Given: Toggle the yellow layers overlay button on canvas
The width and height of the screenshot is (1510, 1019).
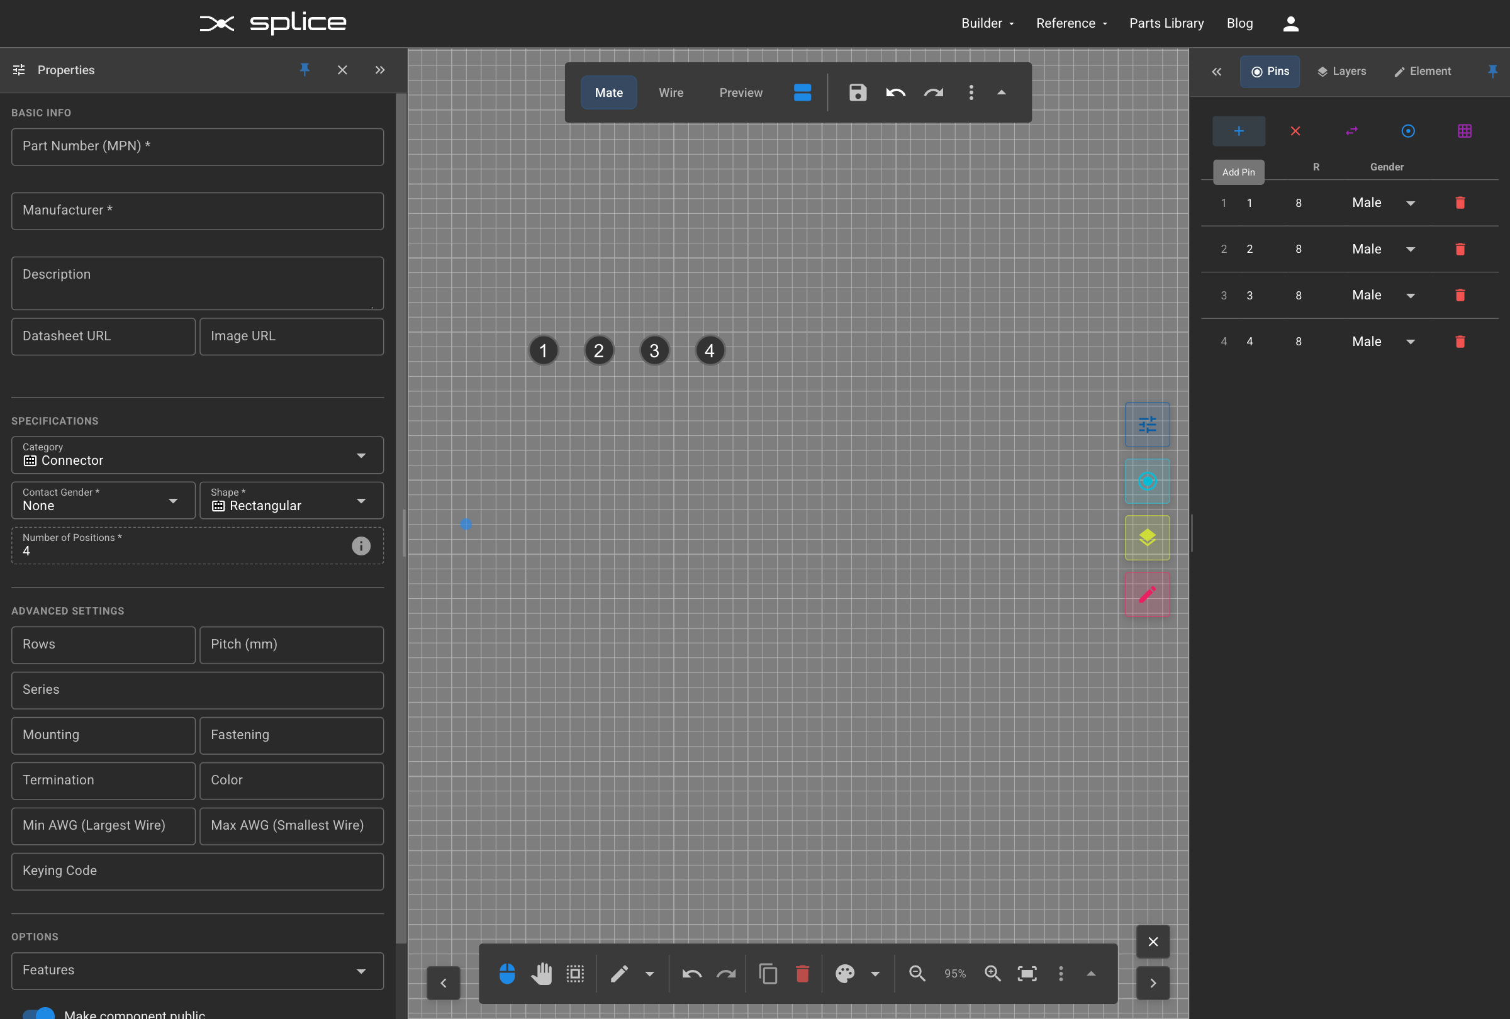Looking at the screenshot, I should click(1146, 538).
